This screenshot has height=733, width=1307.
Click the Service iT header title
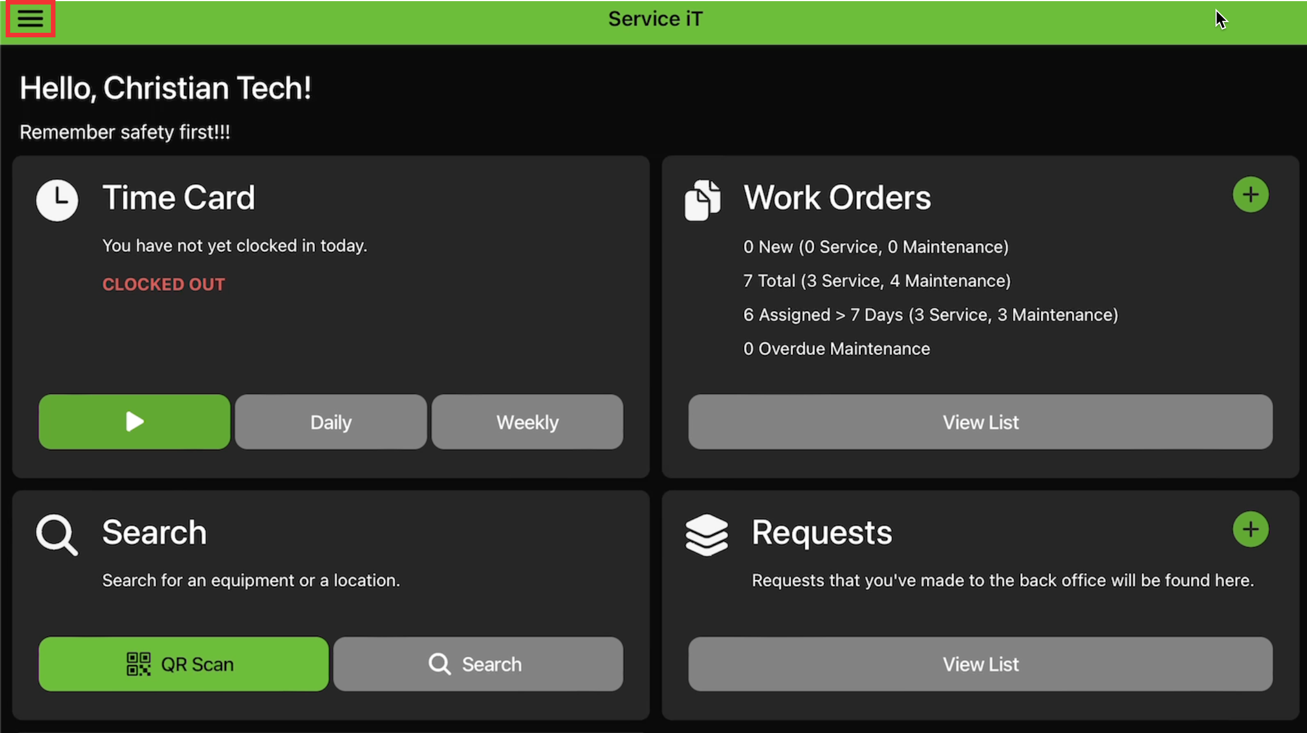(x=655, y=19)
